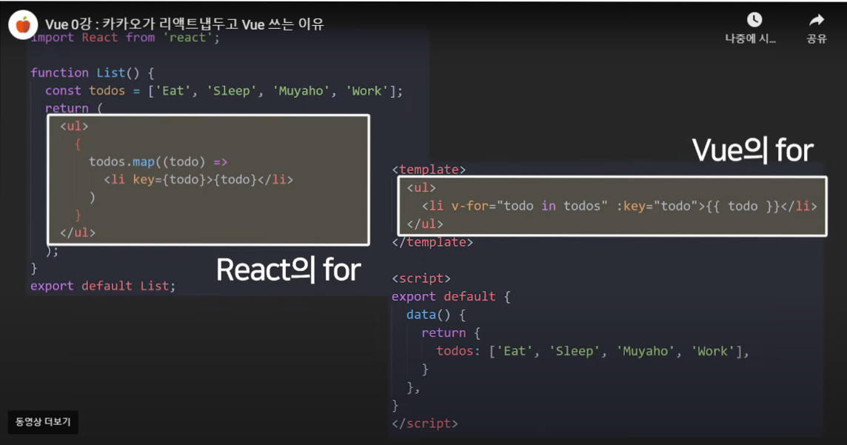Click the 'export default {' line in Vue code
This screenshot has height=445, width=847.
(451, 296)
